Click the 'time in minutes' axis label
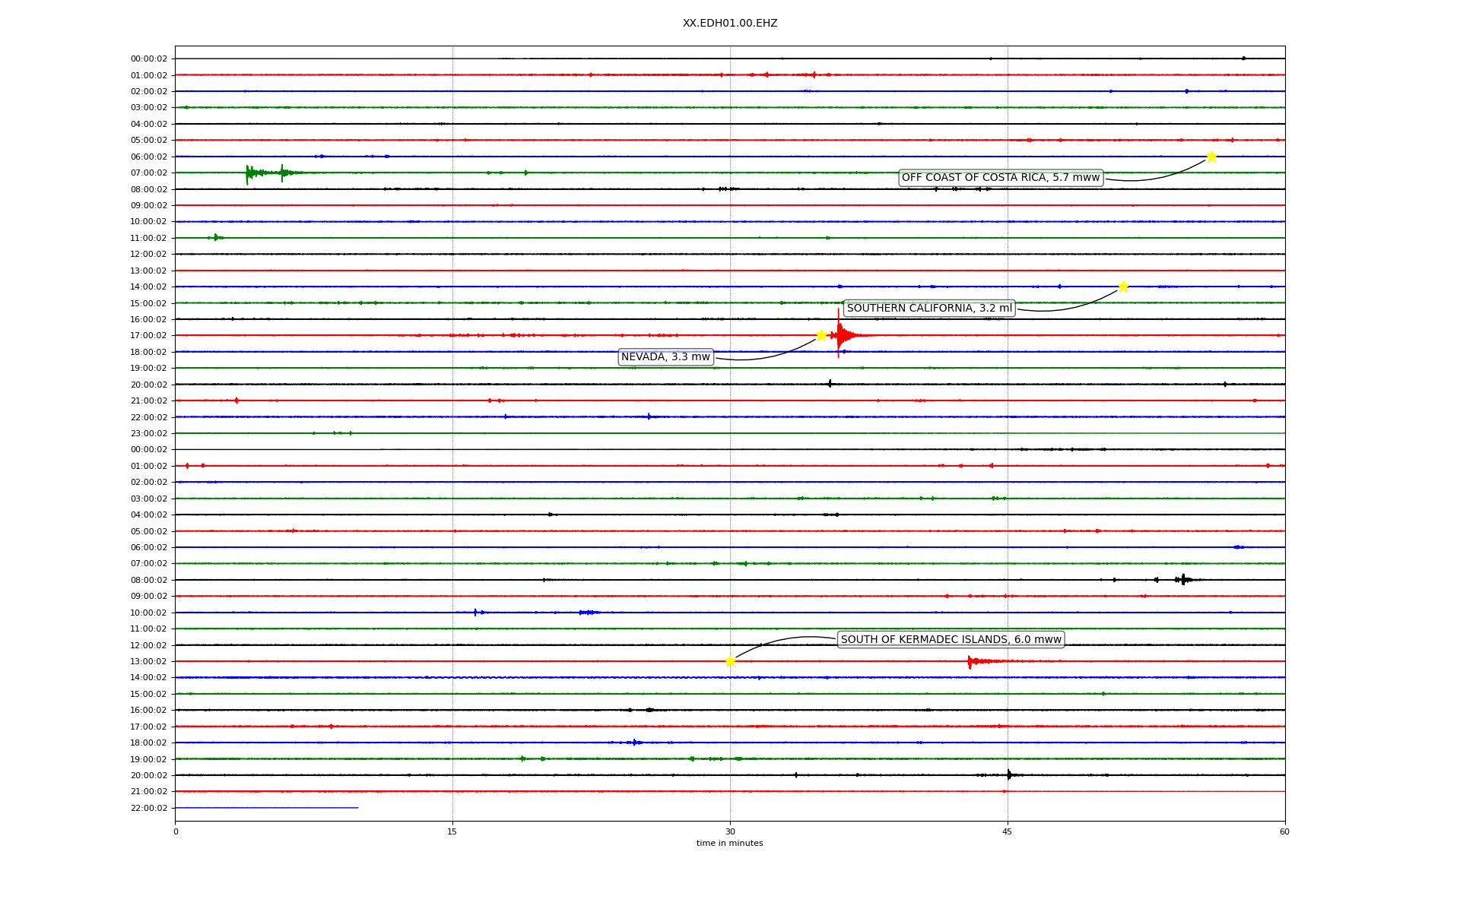This screenshot has width=1460, height=912. pos(729,843)
